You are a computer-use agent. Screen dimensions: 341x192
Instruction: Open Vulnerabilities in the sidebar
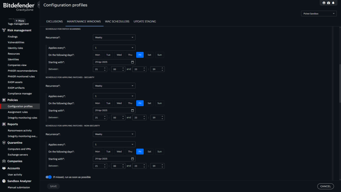click(16, 42)
